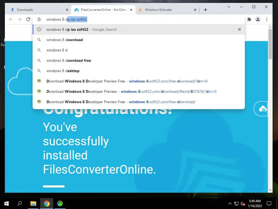Image resolution: width=278 pixels, height=209 pixels.
Task: Open the Chrome profile avatar
Action: 258,19
